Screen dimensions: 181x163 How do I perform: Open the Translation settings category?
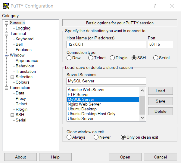tap(26, 72)
